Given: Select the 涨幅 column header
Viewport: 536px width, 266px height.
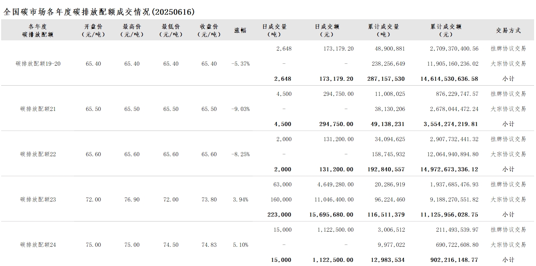Looking at the screenshot, I should coord(240,31).
